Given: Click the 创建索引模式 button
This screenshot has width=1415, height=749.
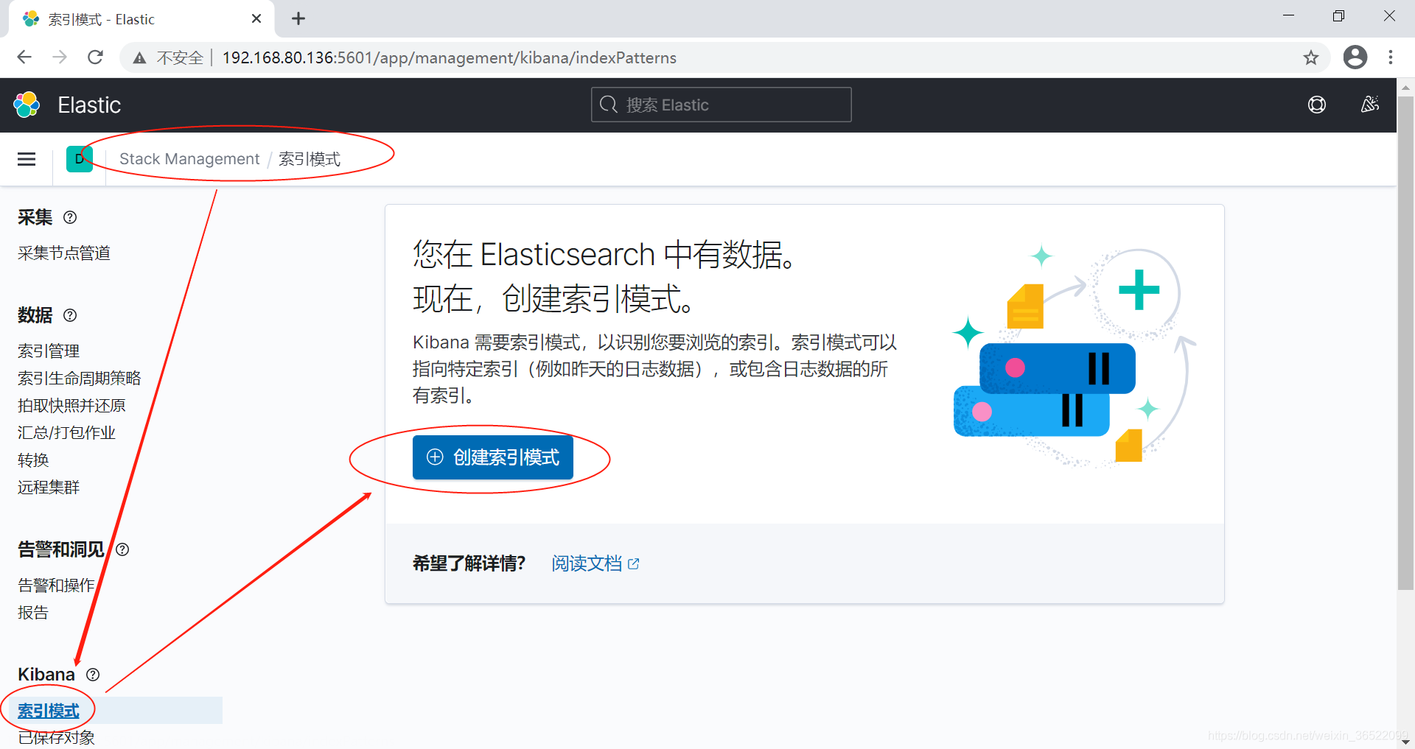Looking at the screenshot, I should [492, 457].
